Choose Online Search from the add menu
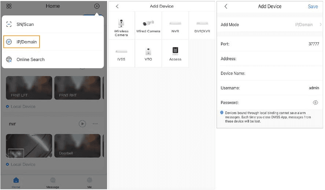This screenshot has height=190, width=325. coord(53,60)
